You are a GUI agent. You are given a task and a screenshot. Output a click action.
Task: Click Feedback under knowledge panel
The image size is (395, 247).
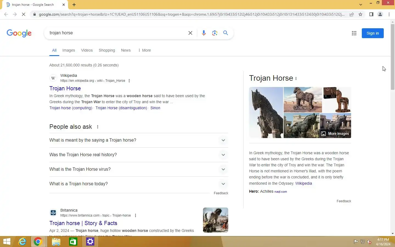[344, 201]
